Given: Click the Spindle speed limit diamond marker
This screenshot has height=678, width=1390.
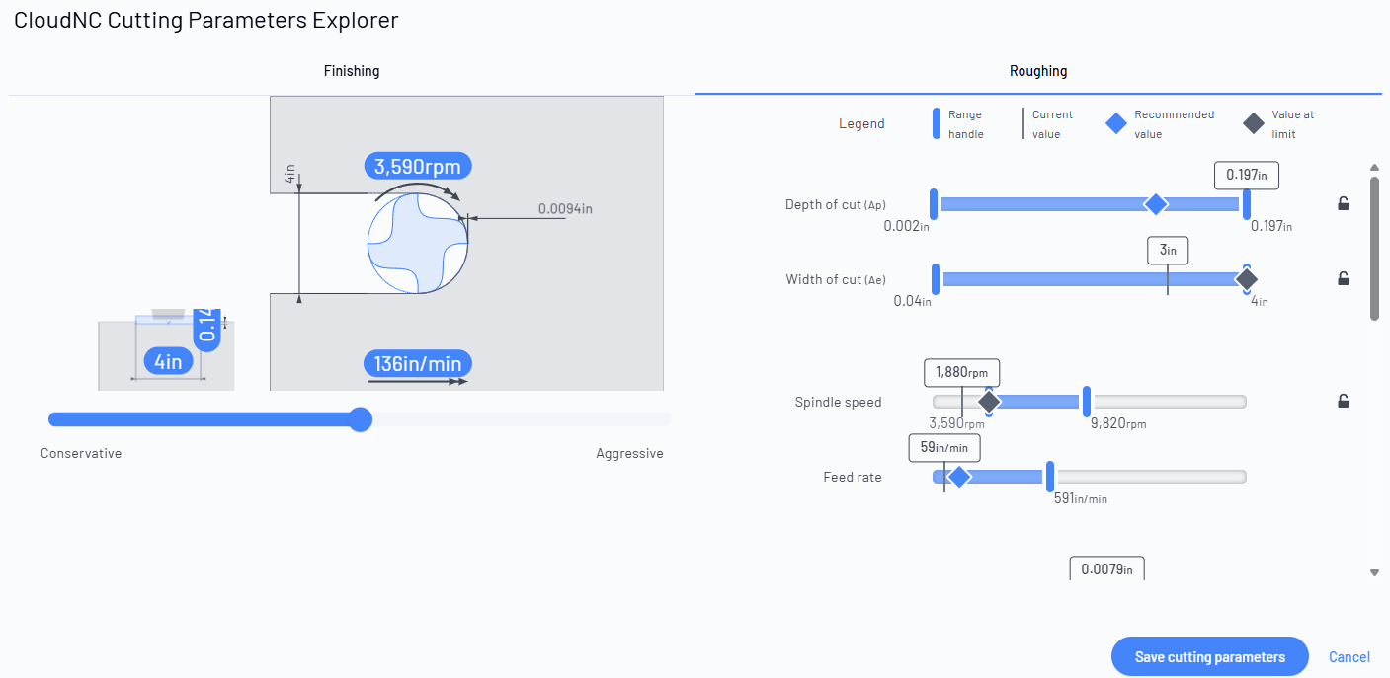Looking at the screenshot, I should click(x=988, y=402).
